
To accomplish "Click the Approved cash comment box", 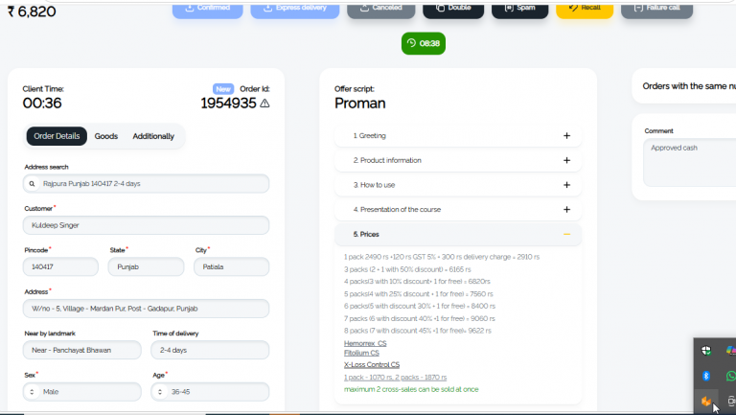I will pyautogui.click(x=690, y=162).
